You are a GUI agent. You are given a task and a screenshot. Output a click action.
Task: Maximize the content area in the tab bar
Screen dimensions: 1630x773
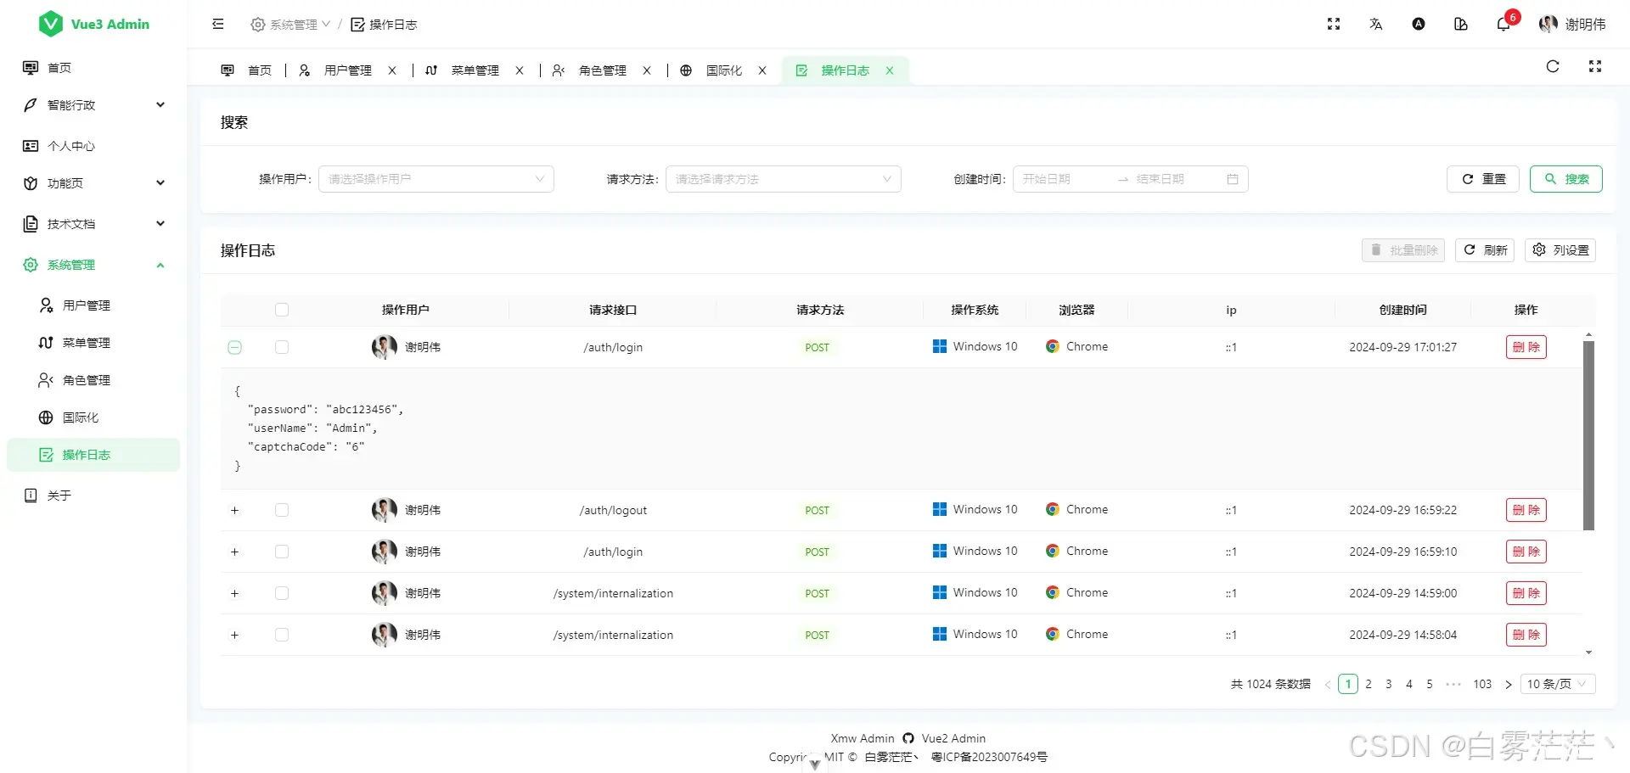(x=1595, y=66)
